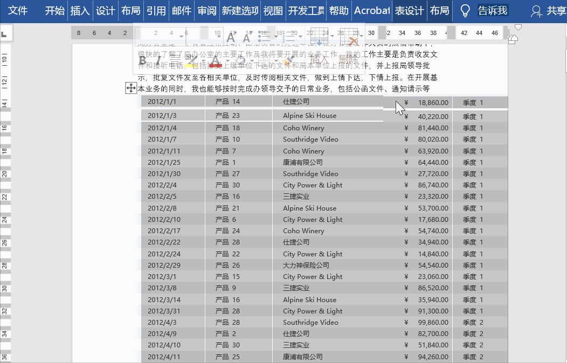
Task: Open the shading options dropdown
Action: coord(251,62)
